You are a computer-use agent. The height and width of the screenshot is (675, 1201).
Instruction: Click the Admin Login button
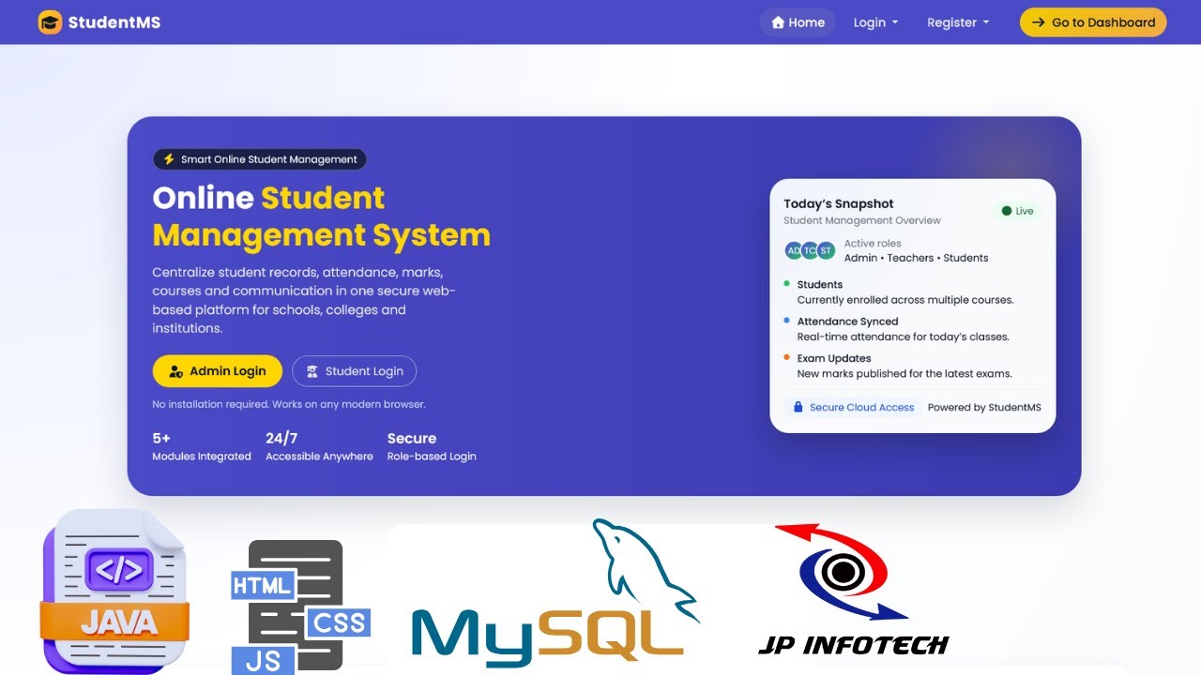[218, 371]
